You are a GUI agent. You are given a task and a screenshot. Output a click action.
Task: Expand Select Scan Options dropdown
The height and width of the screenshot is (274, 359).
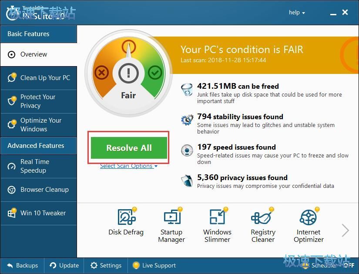(129, 166)
